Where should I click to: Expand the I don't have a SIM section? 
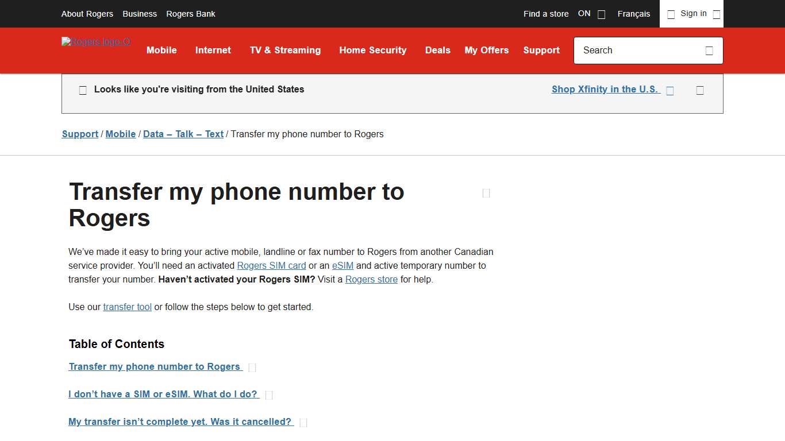tap(163, 394)
